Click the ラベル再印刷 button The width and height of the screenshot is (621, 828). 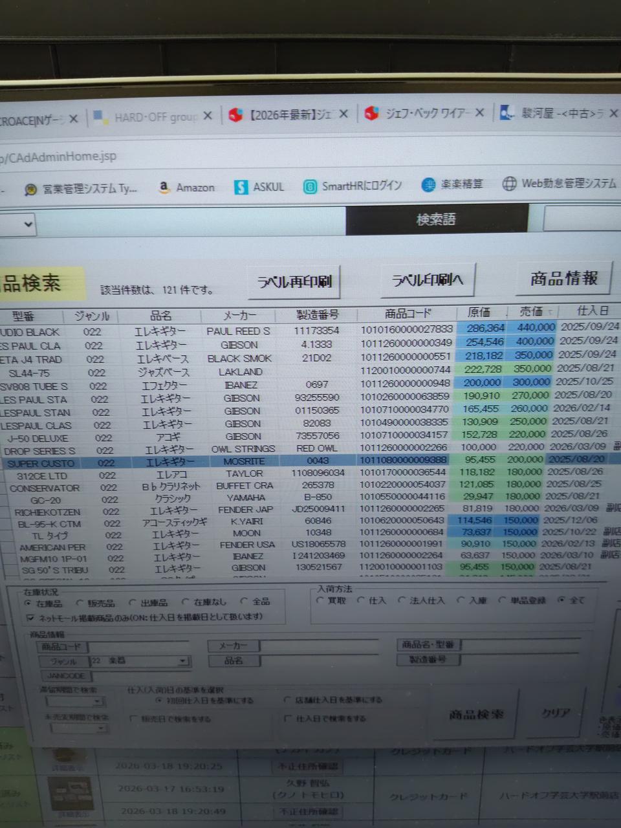294,282
